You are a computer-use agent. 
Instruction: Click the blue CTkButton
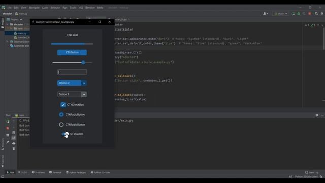coord(72,52)
